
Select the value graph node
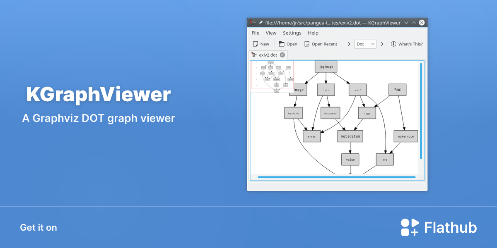click(350, 160)
